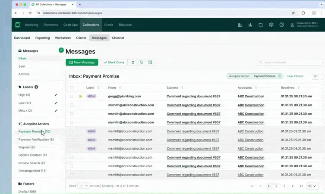Open the Disputes menu
The width and height of the screenshot is (325, 194).
click(x=125, y=25)
